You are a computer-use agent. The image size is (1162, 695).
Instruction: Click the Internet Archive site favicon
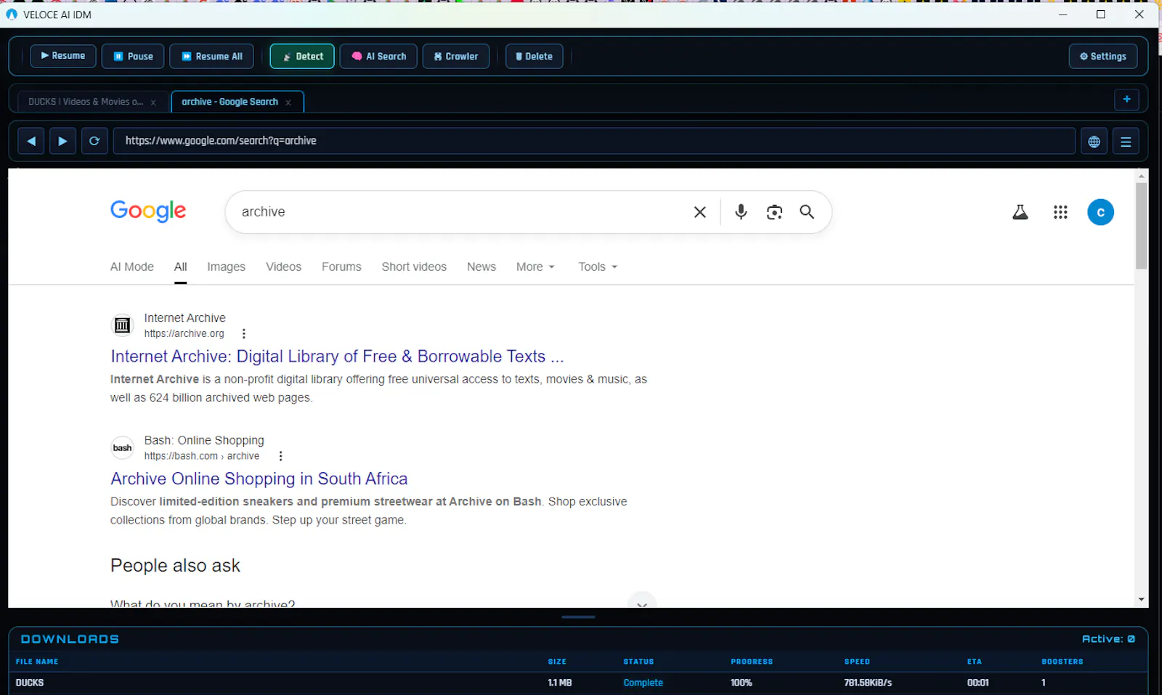123,325
